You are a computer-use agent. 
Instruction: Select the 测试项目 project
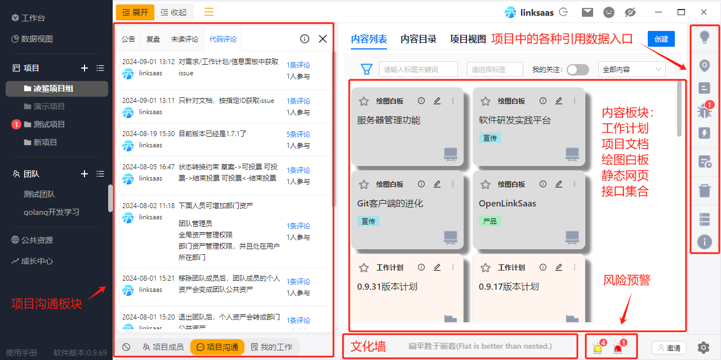coord(50,124)
